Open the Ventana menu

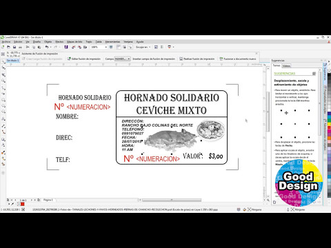128,42
